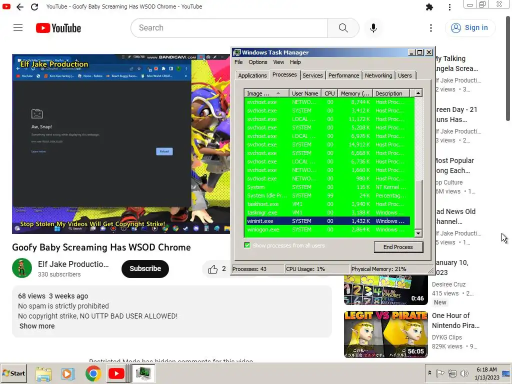Open Action Center flag tray icon
Image resolution: width=512 pixels, height=384 pixels.
pyautogui.click(x=440, y=373)
